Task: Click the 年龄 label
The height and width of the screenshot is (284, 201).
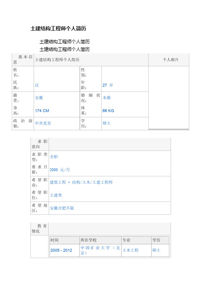Action: tap(83, 85)
